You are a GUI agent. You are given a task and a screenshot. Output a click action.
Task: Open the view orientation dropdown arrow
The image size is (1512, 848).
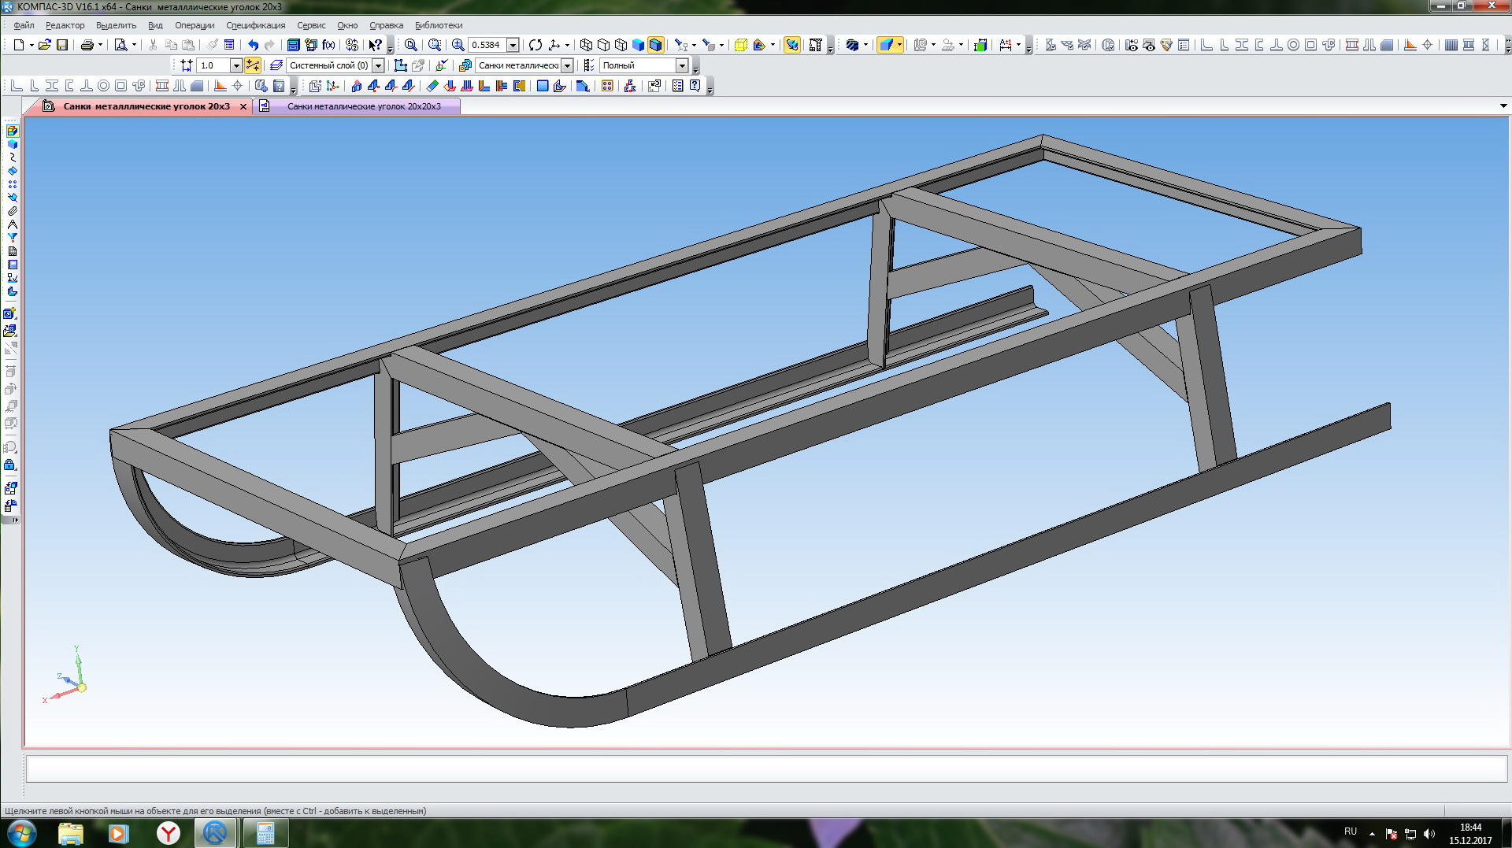click(x=567, y=45)
